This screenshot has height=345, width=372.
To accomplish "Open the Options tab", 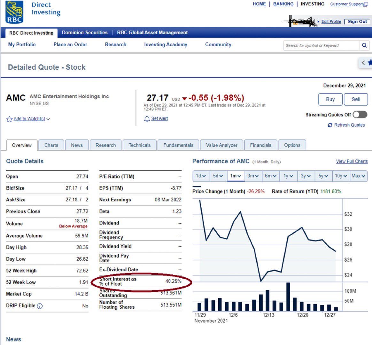I will point(292,145).
